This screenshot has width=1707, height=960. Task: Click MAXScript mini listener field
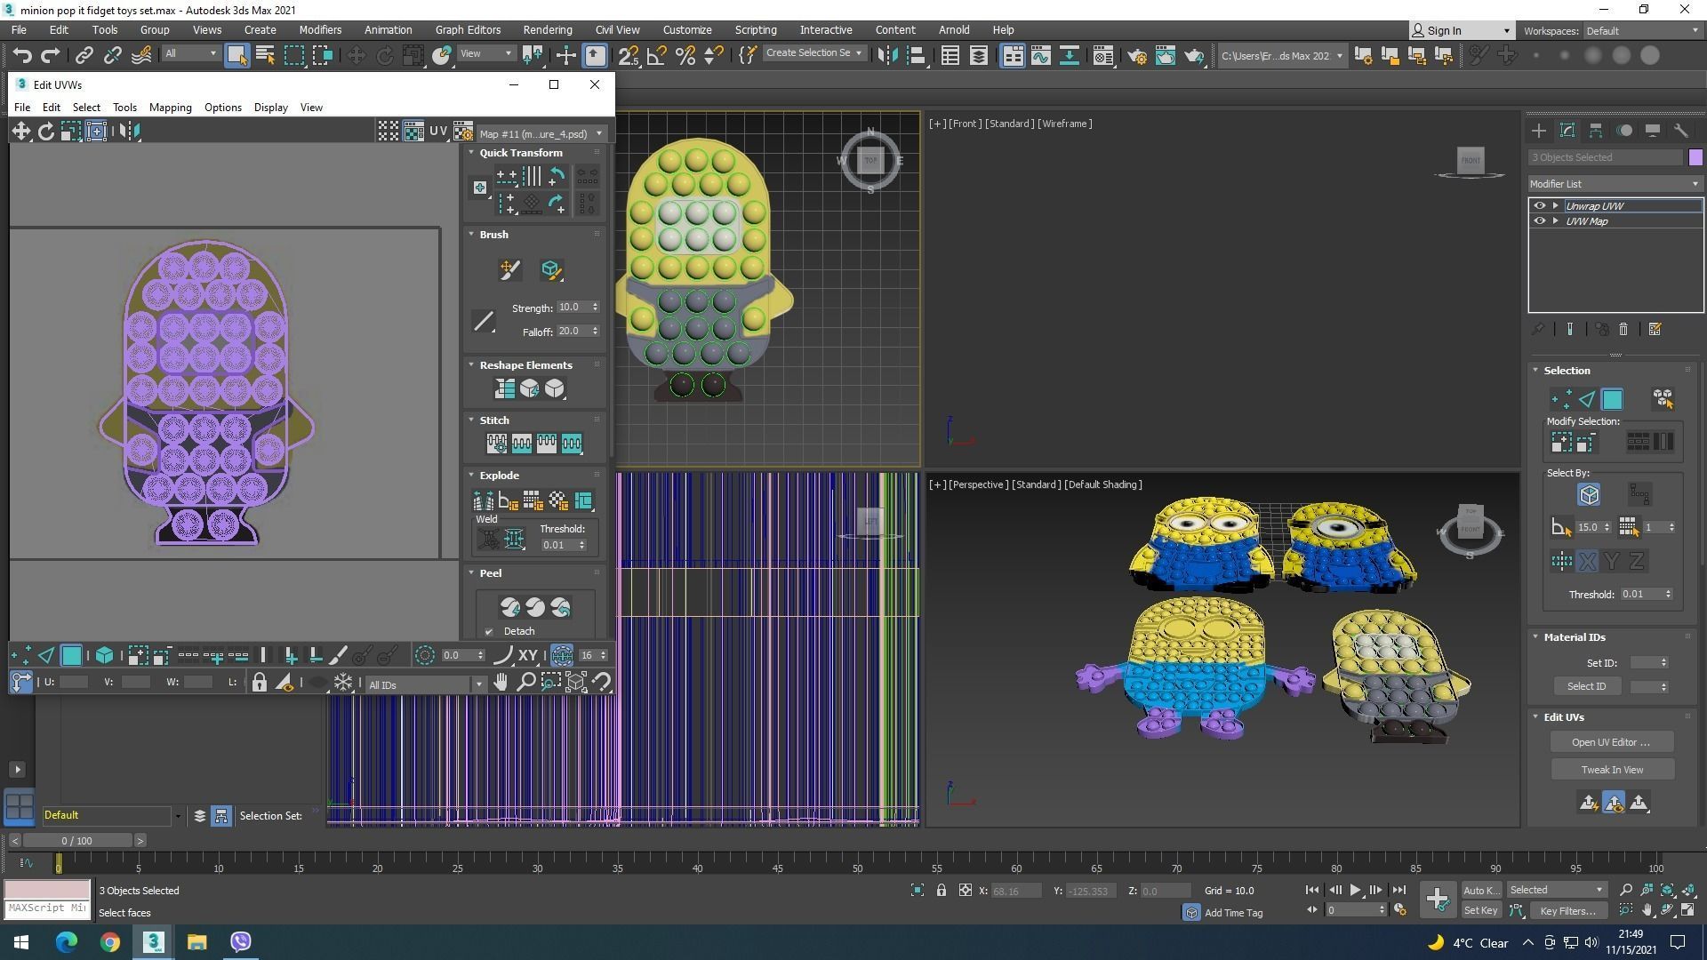(x=47, y=908)
